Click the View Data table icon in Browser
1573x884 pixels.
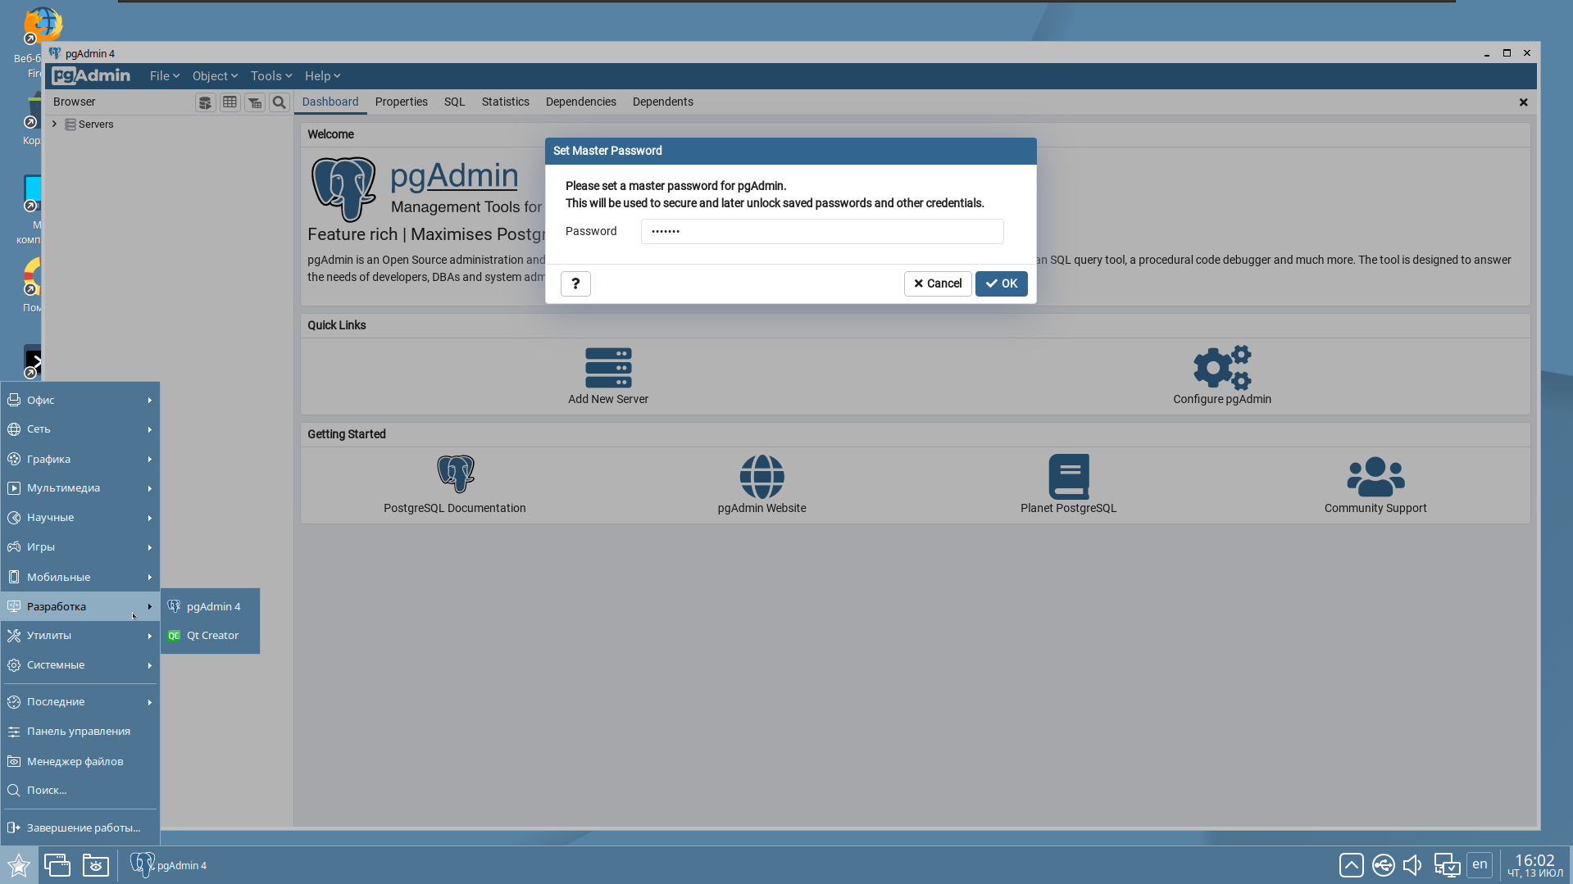click(x=230, y=102)
